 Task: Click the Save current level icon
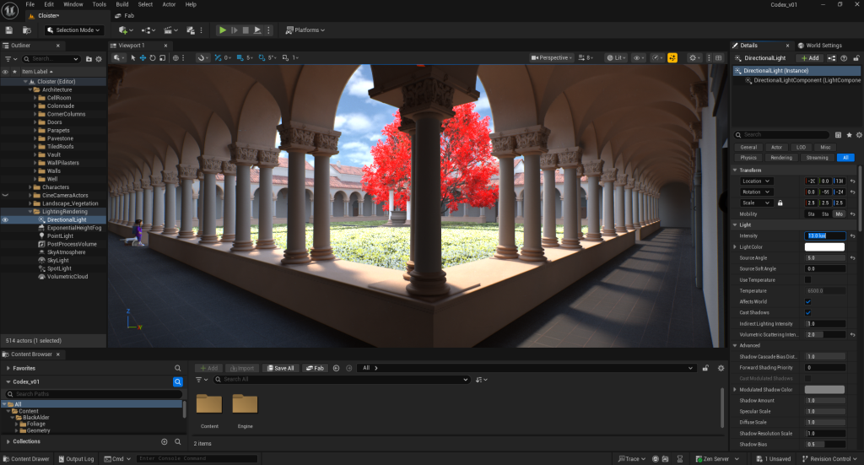click(11, 30)
